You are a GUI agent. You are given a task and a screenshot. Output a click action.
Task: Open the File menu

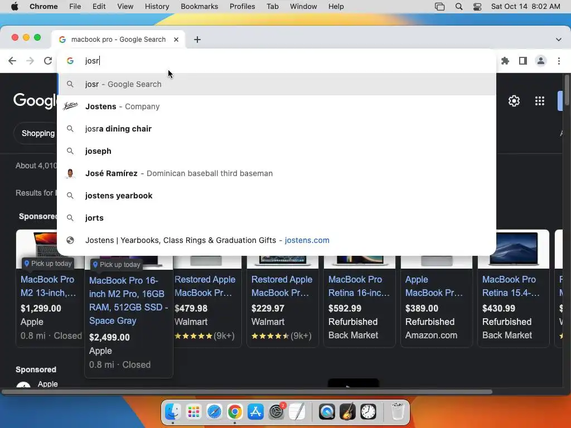(x=75, y=7)
